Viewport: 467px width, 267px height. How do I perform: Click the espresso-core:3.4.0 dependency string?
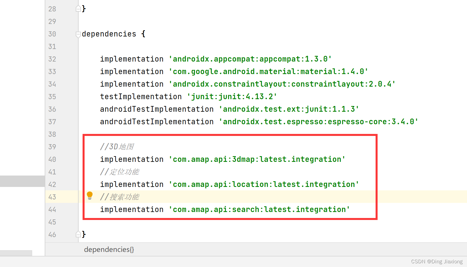[319, 122]
